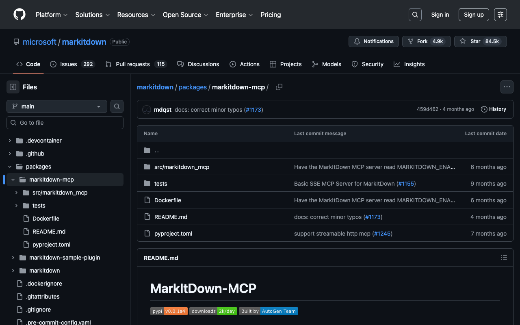The height and width of the screenshot is (325, 520).
Task: View commit History
Action: coord(494,109)
